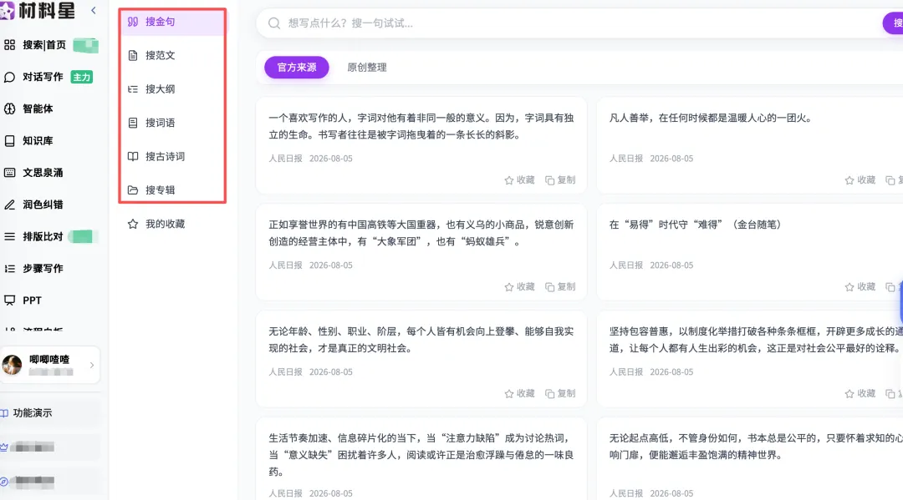Favorite the 凡人善举 quote card

click(x=860, y=180)
